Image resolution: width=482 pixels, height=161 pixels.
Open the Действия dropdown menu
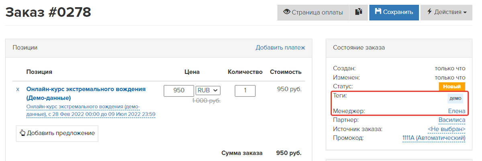point(446,12)
